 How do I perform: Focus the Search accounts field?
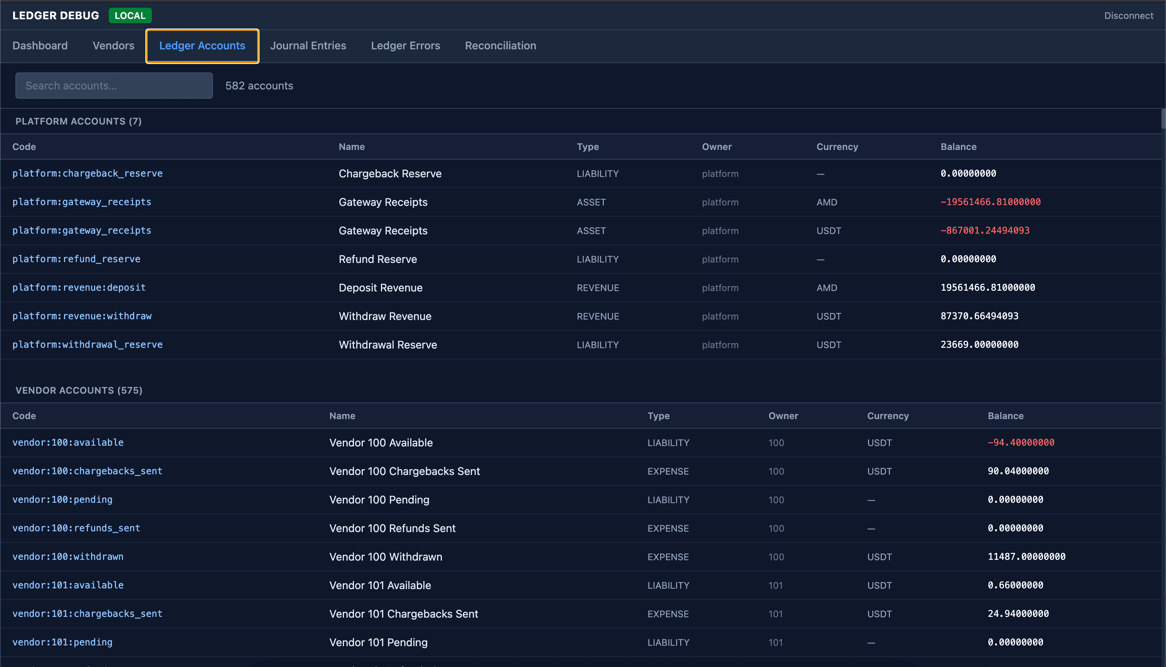click(x=114, y=86)
